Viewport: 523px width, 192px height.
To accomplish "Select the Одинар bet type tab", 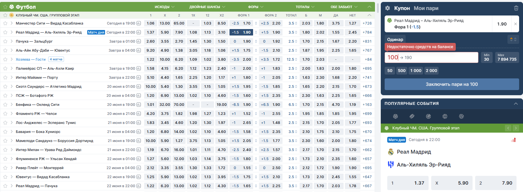I will pos(395,39).
